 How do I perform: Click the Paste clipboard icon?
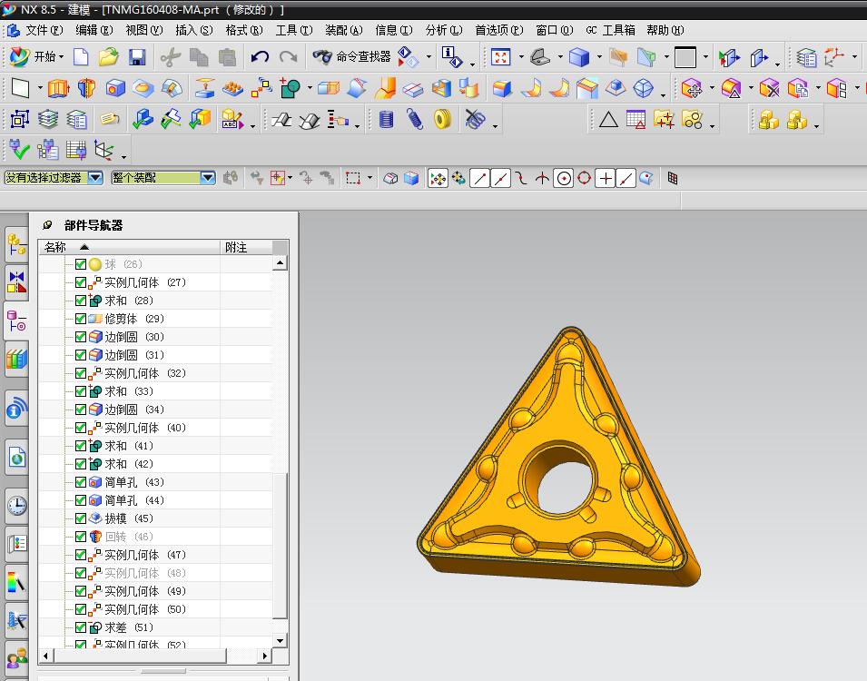click(227, 56)
